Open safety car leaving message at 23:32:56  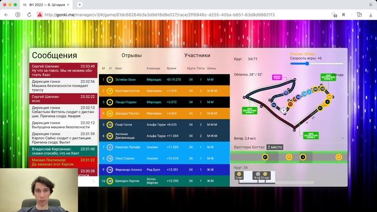click(63, 85)
